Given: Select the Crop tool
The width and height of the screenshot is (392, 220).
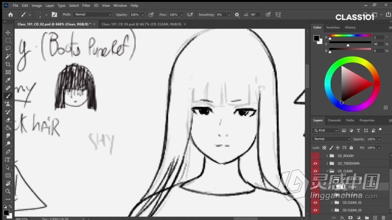Looking at the screenshot, I should 8,64.
